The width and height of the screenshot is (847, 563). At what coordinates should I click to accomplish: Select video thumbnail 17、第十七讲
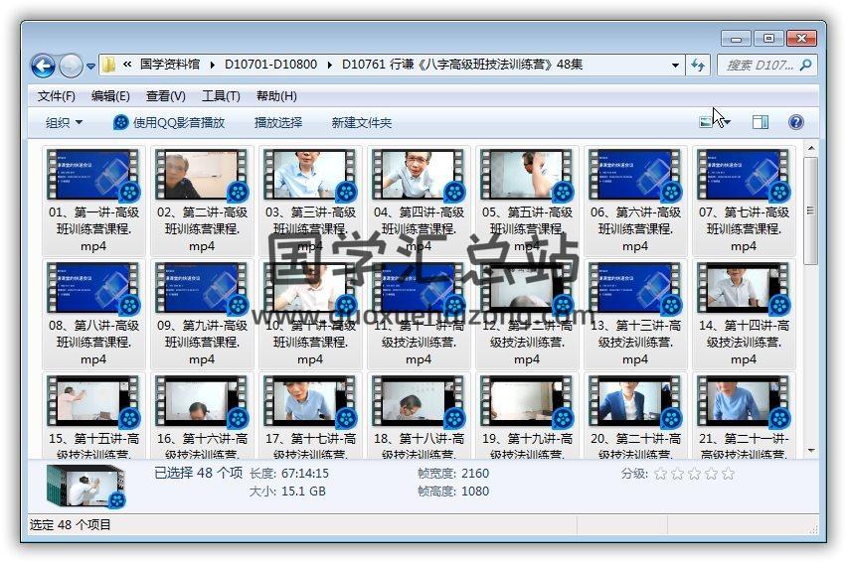(310, 401)
